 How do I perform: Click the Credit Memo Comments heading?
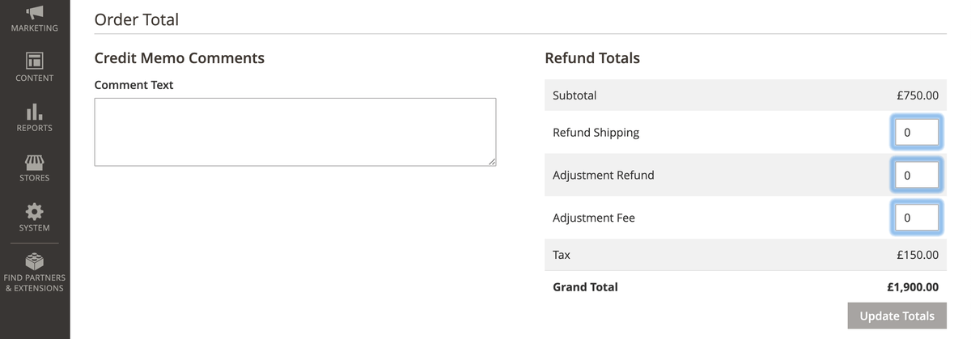[x=179, y=58]
